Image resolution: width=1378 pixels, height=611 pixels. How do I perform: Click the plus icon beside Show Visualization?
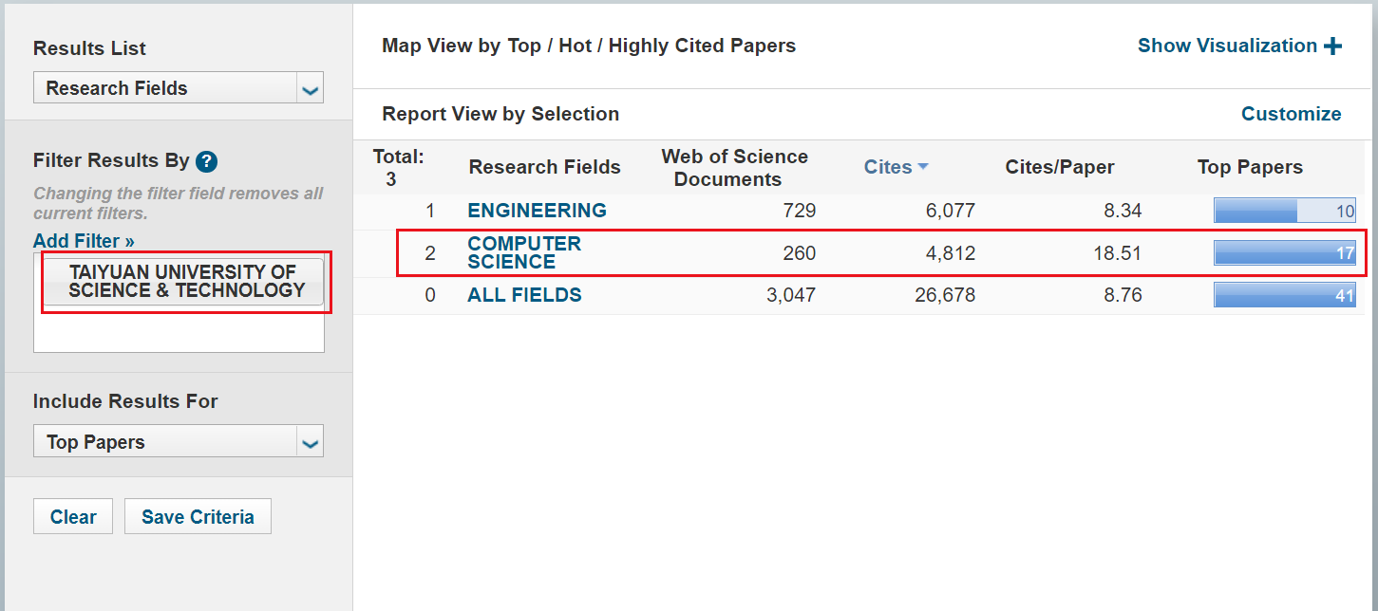point(1332,46)
